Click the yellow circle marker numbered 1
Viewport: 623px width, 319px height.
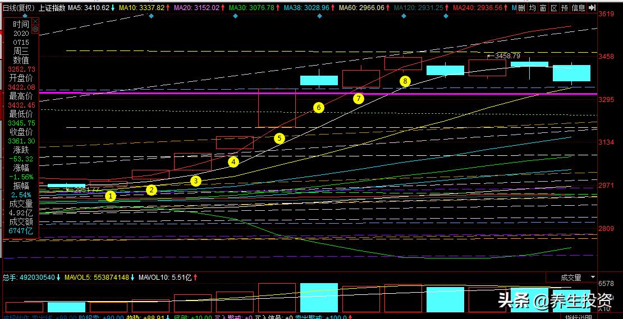pyautogui.click(x=111, y=196)
